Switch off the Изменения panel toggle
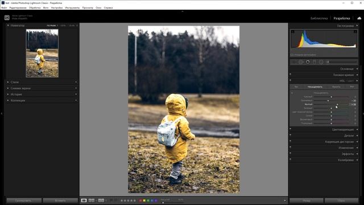 (x=291, y=147)
